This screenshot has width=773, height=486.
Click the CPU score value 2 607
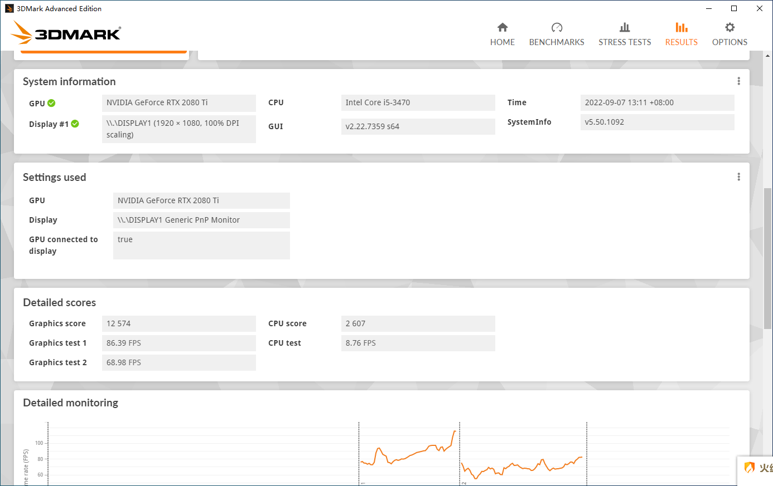click(418, 323)
